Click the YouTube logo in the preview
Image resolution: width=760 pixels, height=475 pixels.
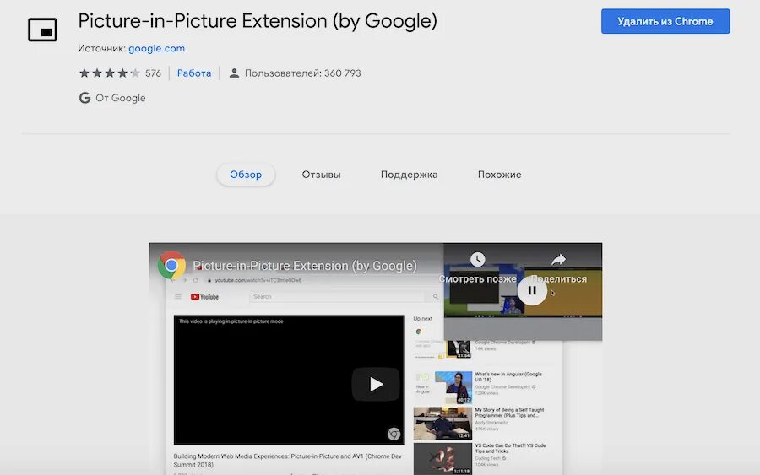(204, 297)
